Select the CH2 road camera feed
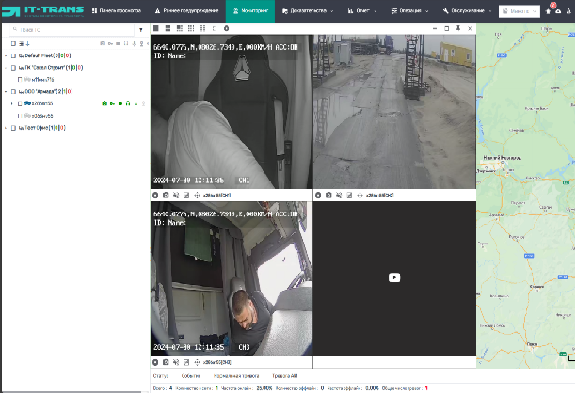 (395, 112)
